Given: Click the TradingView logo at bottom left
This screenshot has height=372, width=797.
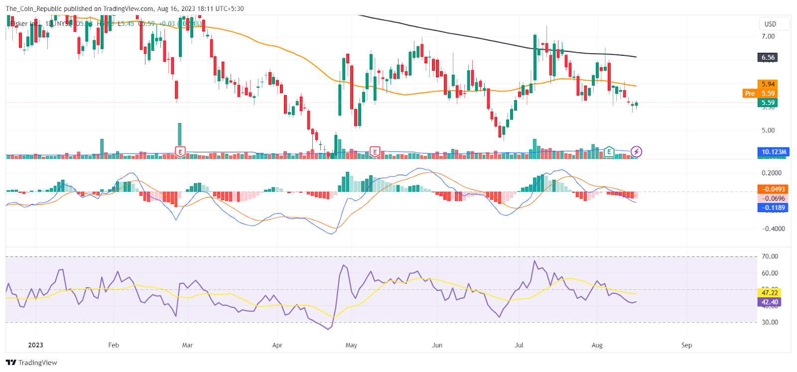Looking at the screenshot, I should (x=31, y=363).
